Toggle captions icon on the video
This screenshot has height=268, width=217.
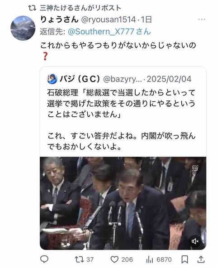pyautogui.click(x=195, y=168)
